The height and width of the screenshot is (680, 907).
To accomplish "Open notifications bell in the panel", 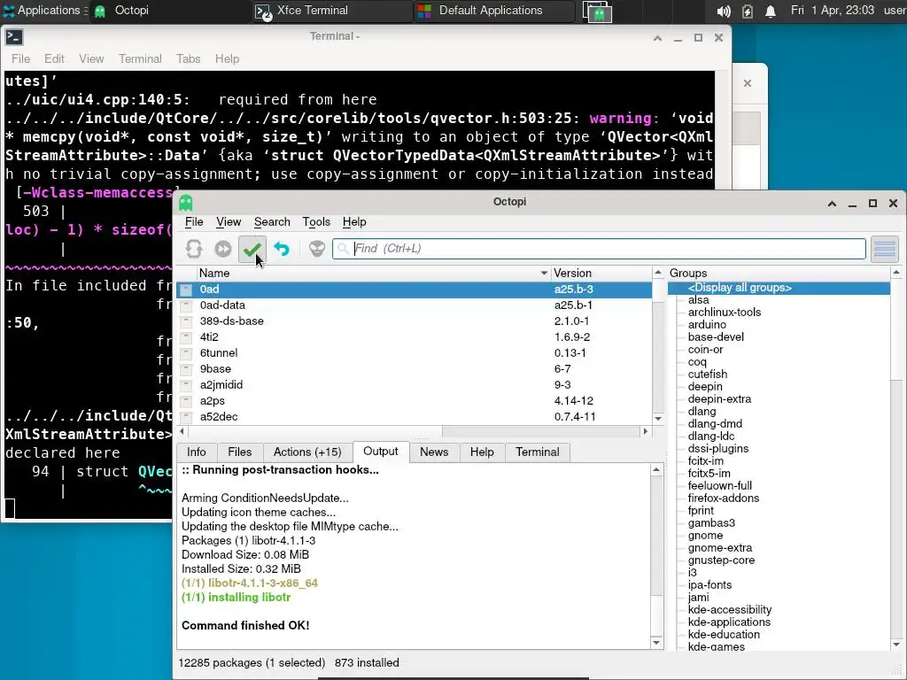I will 771,11.
